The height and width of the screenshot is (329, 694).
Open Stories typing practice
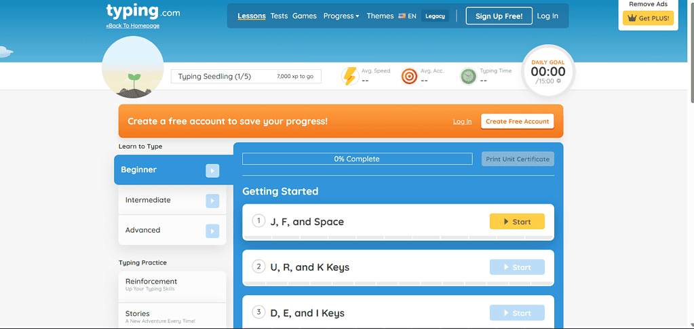pyautogui.click(x=172, y=316)
